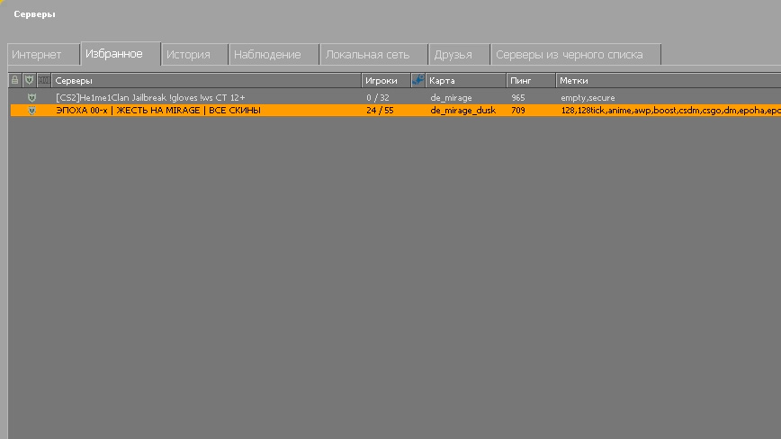Viewport: 781px width, 439px height.
Task: Open the Интернет tab
Action: tap(43, 55)
